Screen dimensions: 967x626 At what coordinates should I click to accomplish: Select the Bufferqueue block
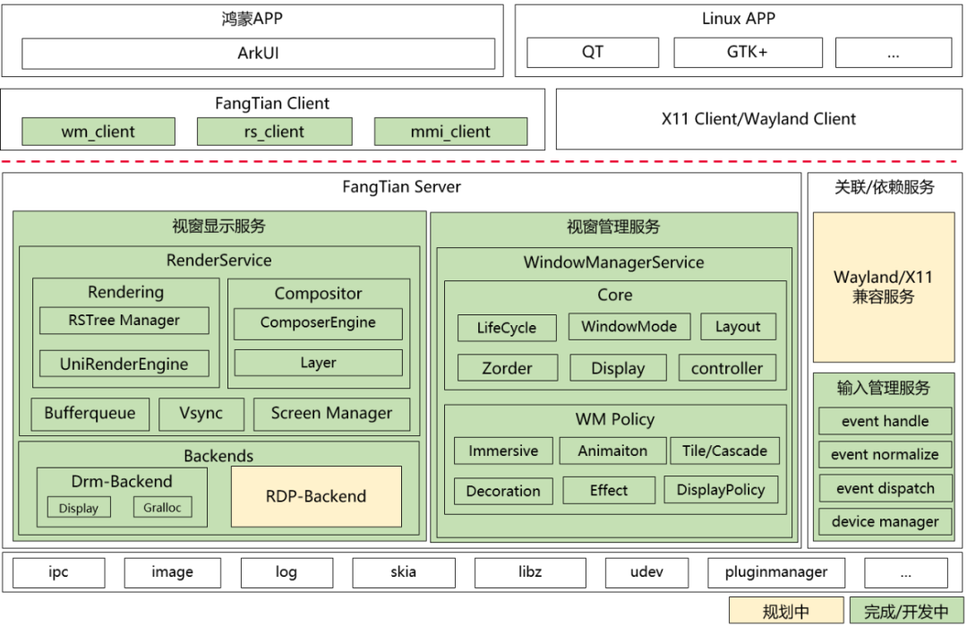(x=90, y=414)
